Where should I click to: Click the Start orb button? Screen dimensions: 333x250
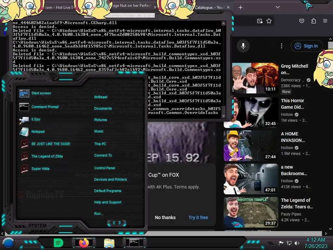[x=8, y=243]
